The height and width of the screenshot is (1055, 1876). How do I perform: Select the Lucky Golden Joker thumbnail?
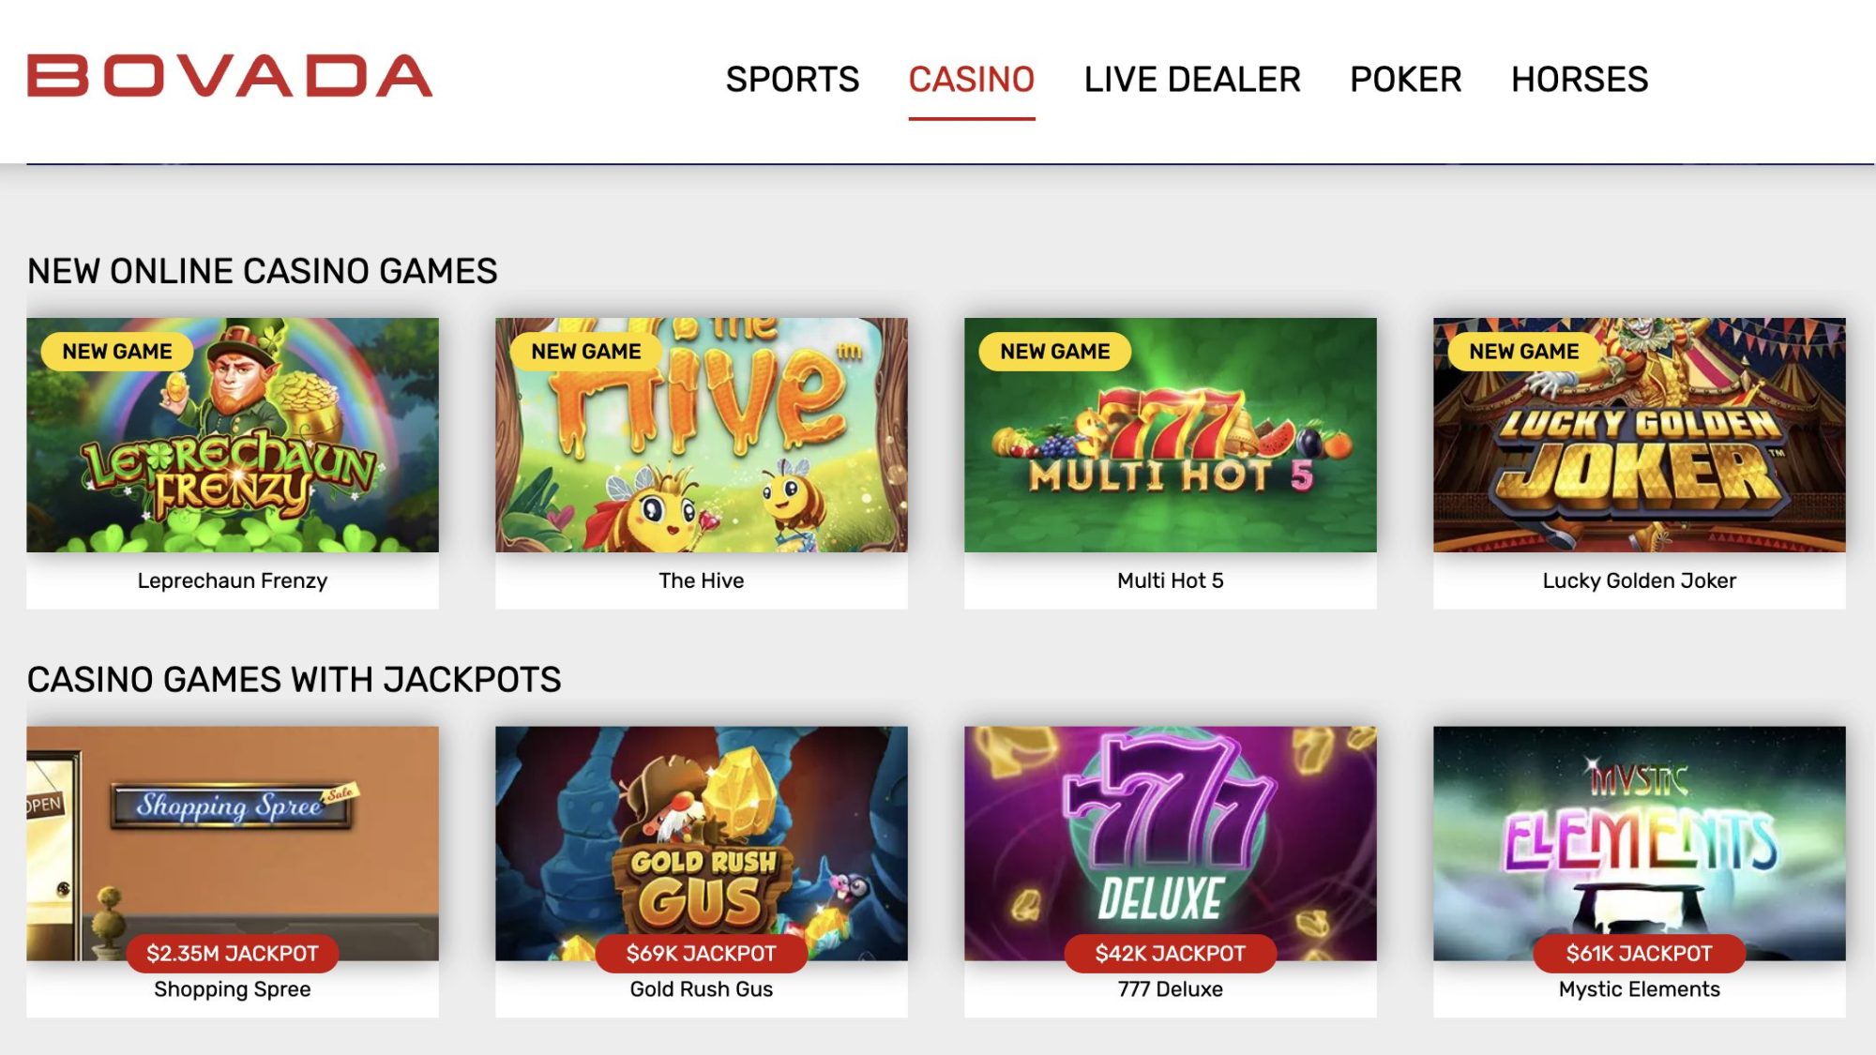point(1640,435)
